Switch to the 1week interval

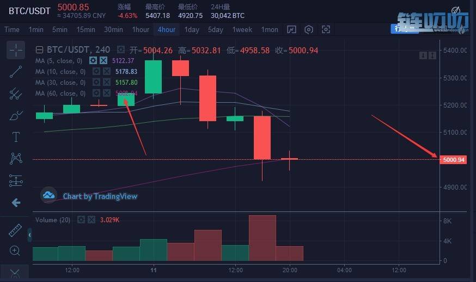[x=242, y=30]
